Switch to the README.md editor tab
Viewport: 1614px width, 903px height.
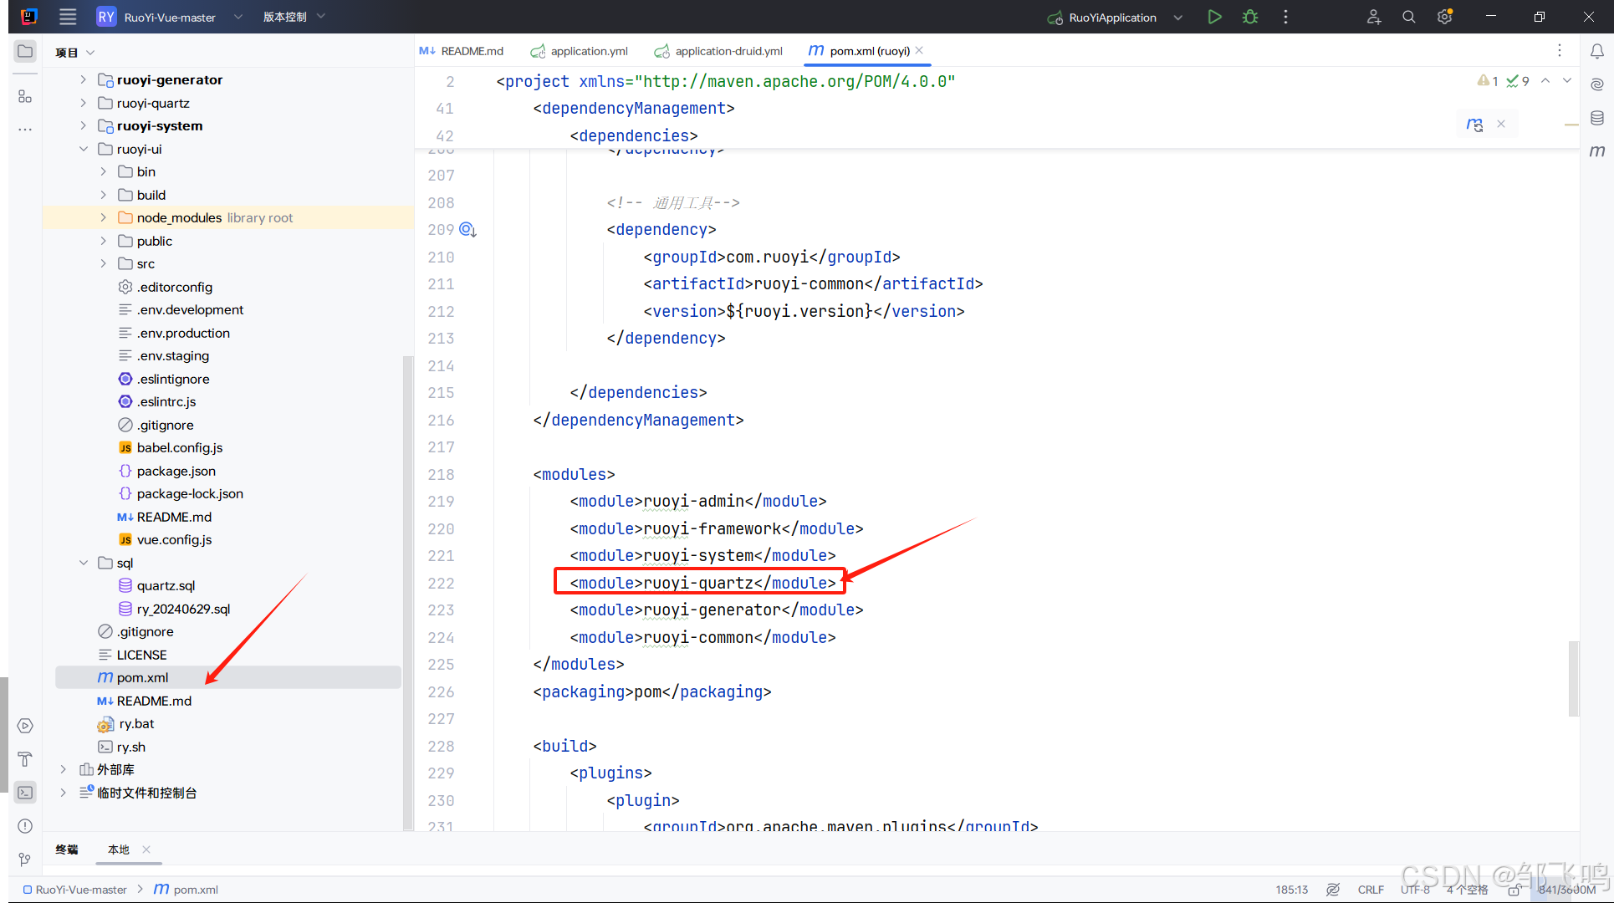point(462,51)
